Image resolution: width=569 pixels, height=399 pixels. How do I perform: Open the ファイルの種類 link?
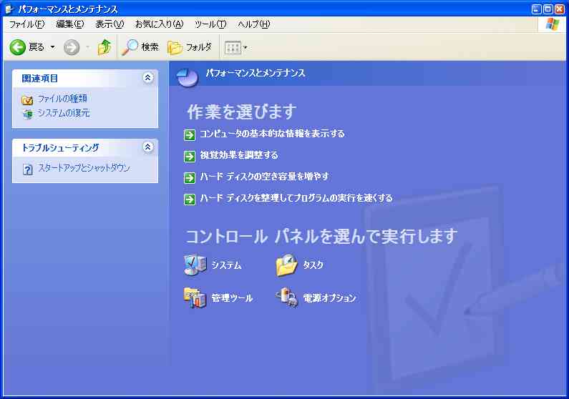coord(62,99)
